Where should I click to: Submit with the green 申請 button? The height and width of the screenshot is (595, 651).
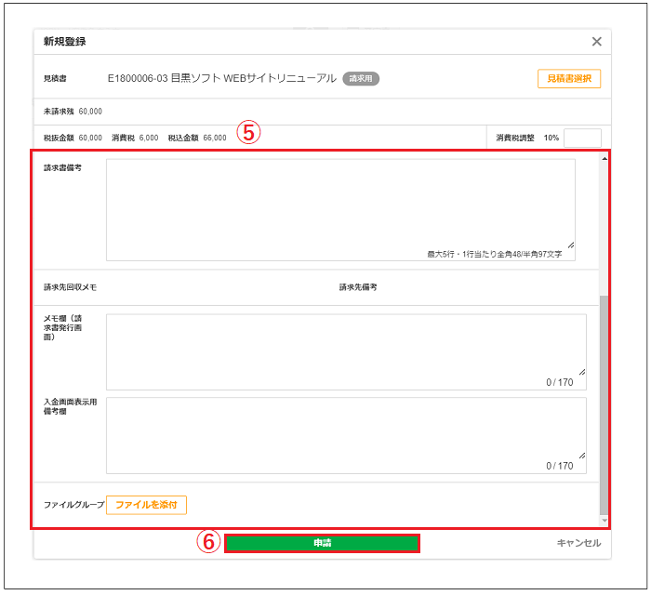coord(322,543)
